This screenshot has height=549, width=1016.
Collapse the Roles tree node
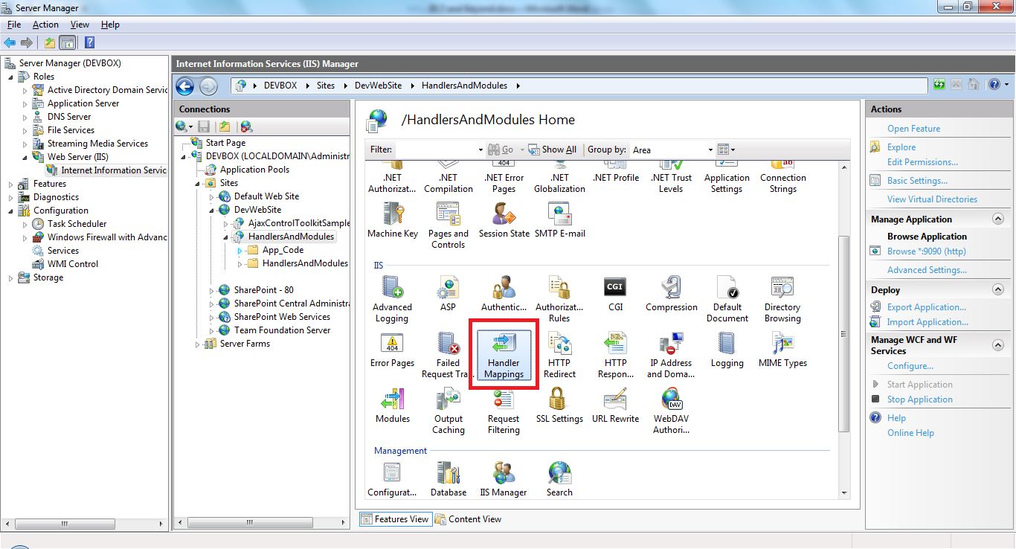pyautogui.click(x=10, y=77)
